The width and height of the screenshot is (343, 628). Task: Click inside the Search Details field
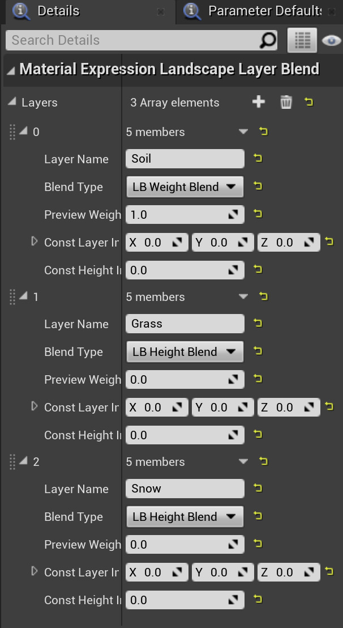tap(113, 40)
